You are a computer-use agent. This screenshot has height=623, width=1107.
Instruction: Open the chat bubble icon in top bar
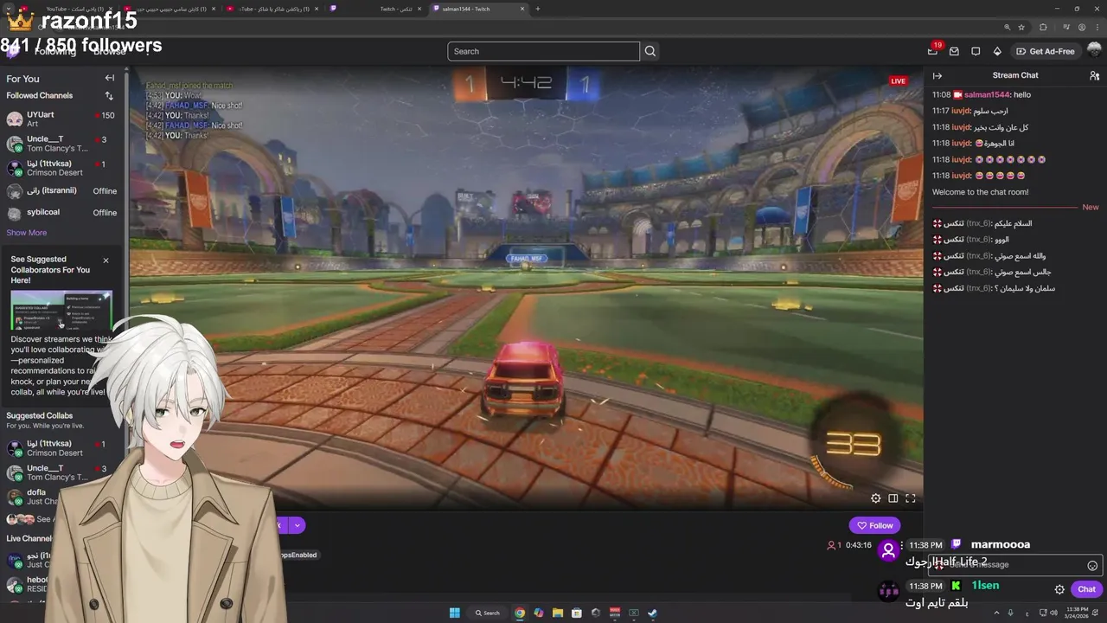(976, 51)
